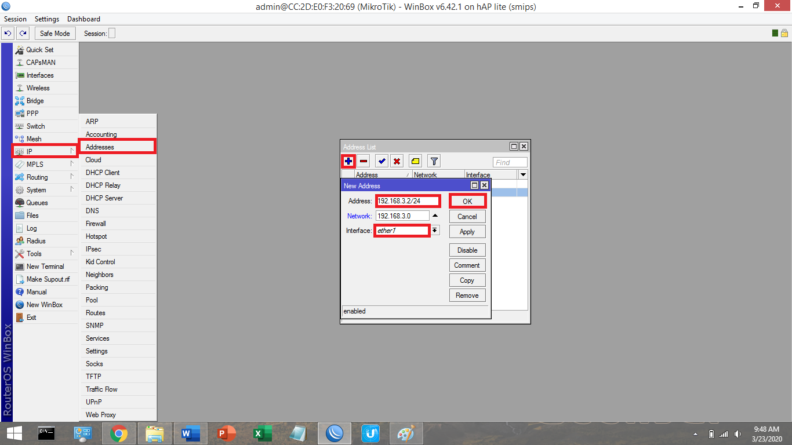Screen dimensions: 792x445
Task: Toggle Safe Mode button
Action: pyautogui.click(x=55, y=34)
